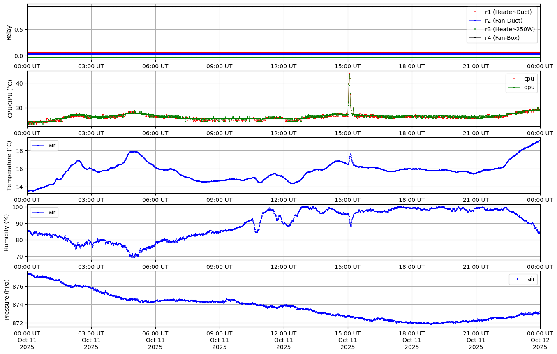Click the Humidity (%) y-axis label
This screenshot has width=557, height=354.
tap(7, 232)
